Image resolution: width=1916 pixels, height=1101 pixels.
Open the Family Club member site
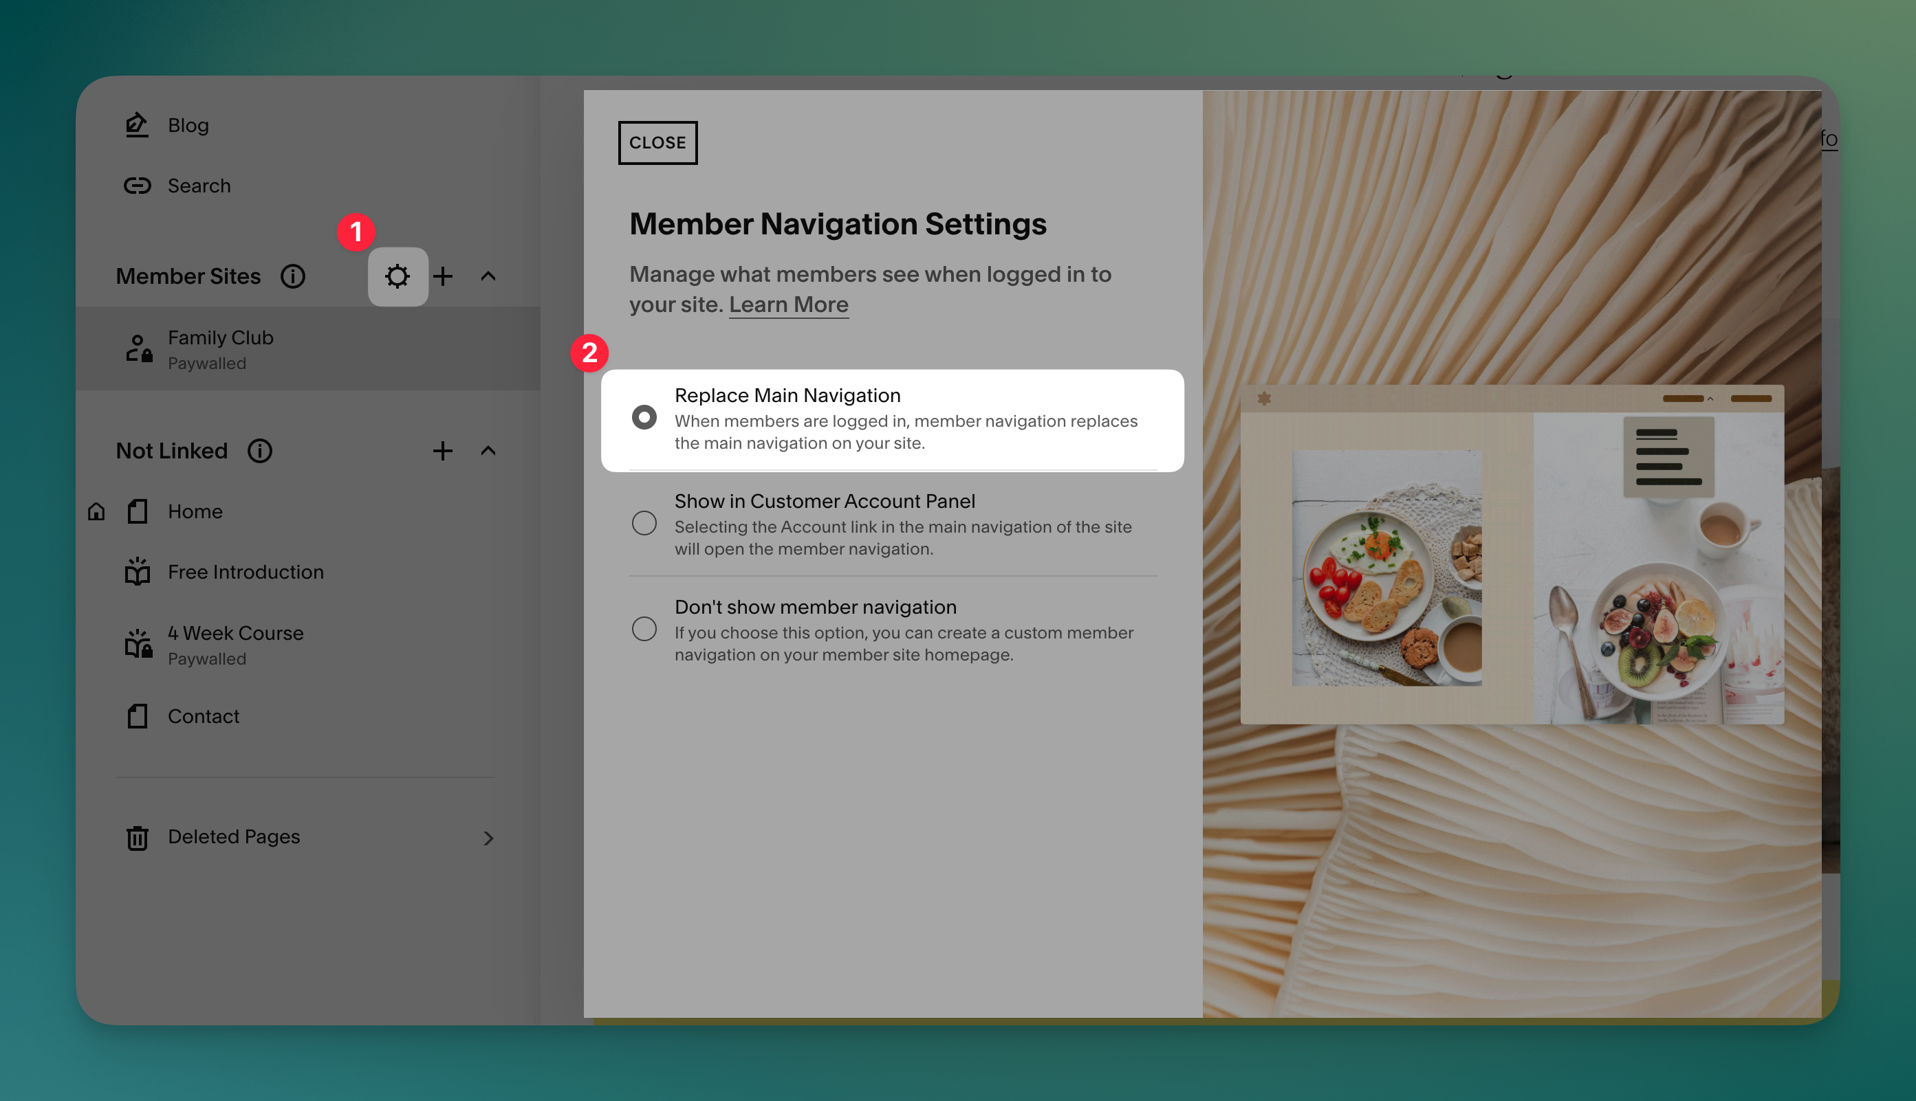(220, 338)
